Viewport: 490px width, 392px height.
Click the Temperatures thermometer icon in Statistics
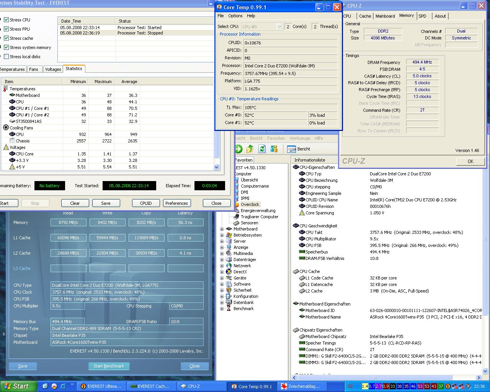pyautogui.click(x=6, y=89)
